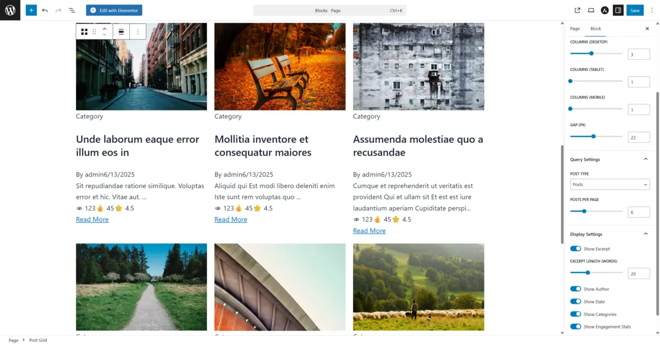
Task: Change the block alignment icon
Action: 121,32
